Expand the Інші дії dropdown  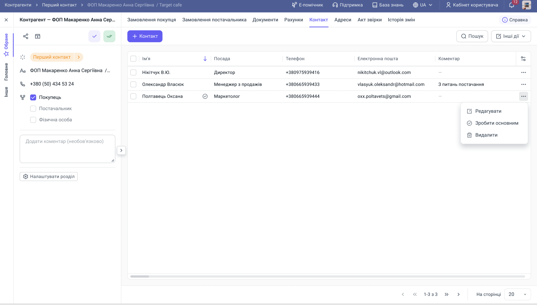(x=511, y=36)
